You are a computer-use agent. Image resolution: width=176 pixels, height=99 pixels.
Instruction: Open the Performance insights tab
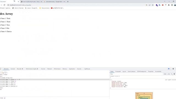(32, 69)
